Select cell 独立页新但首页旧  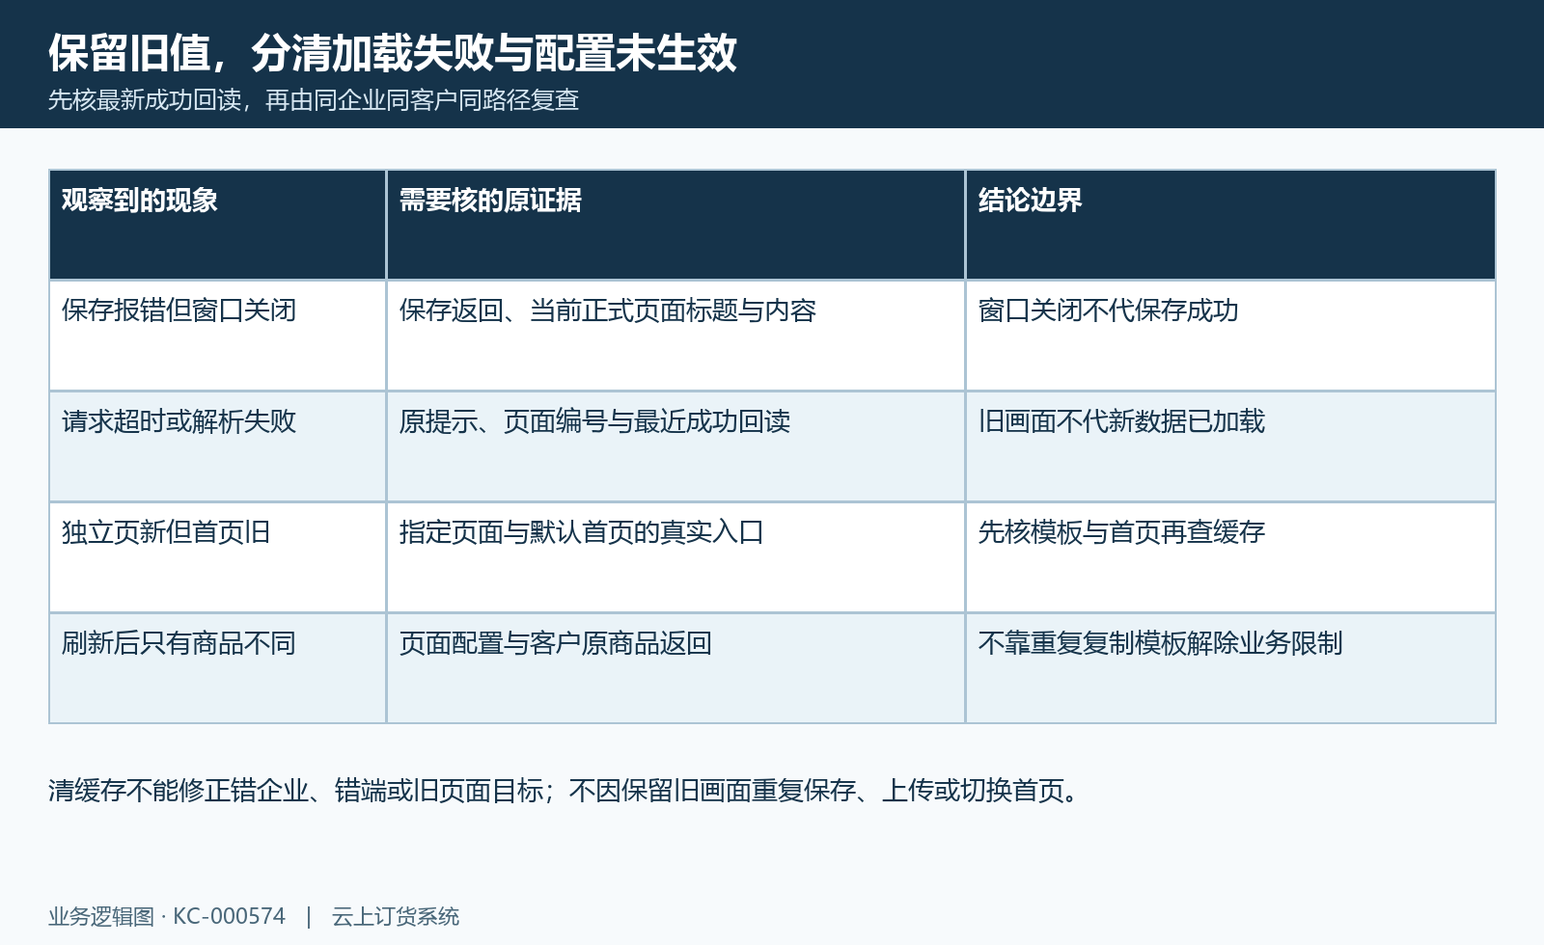[x=217, y=557]
